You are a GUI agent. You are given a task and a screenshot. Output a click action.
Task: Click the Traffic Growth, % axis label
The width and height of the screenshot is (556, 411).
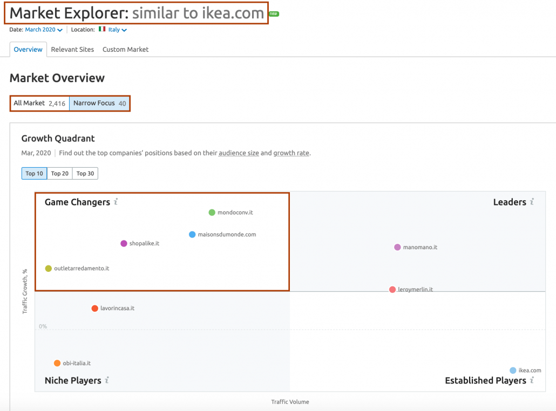click(25, 291)
